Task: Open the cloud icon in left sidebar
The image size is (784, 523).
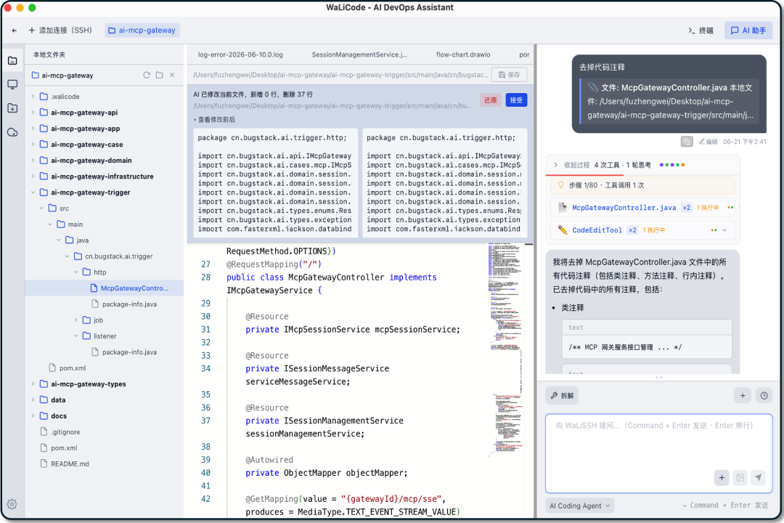Action: (12, 132)
